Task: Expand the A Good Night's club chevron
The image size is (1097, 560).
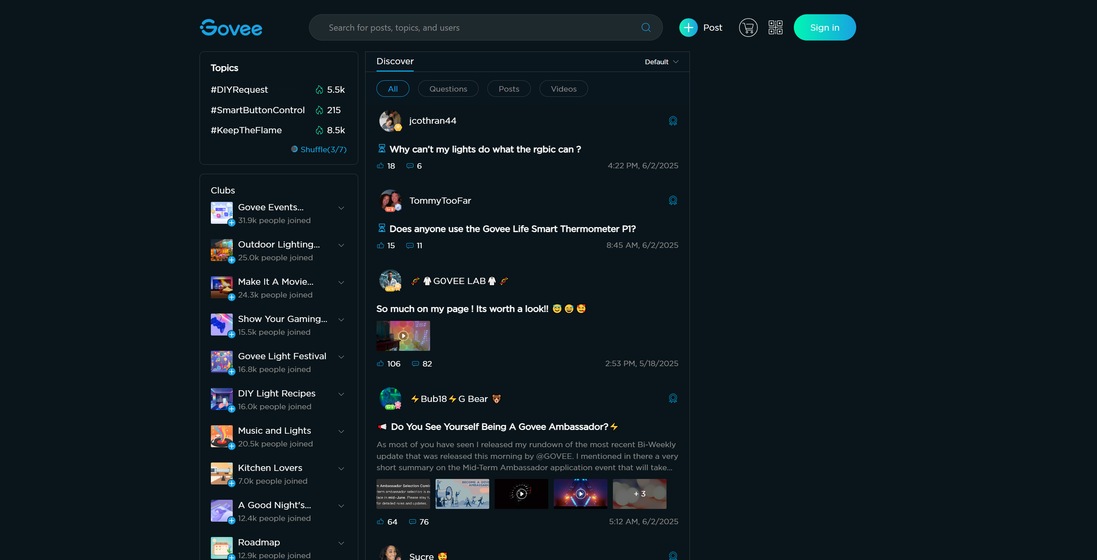Action: [341, 506]
